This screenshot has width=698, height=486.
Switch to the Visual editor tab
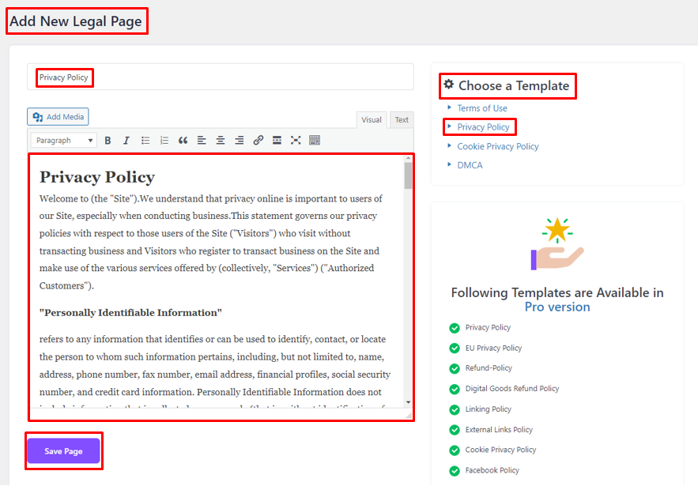(x=372, y=119)
